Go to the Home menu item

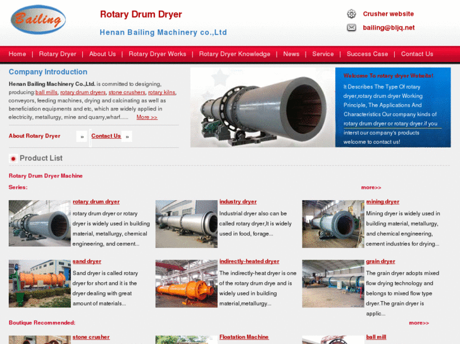[x=17, y=54]
